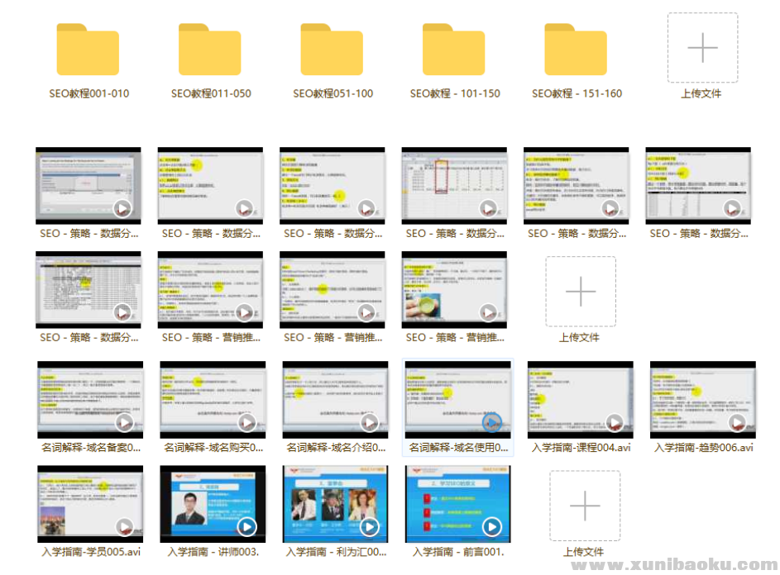The height and width of the screenshot is (575, 780).
Task: Open the SEO 策略 video with spreadsheet thumbnail
Action: tap(454, 186)
